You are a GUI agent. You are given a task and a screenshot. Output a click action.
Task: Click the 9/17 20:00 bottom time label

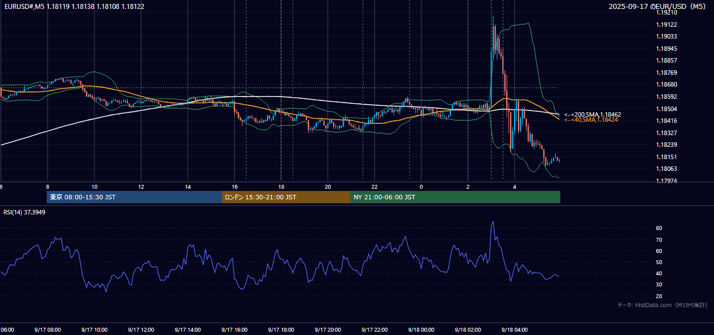(x=328, y=330)
